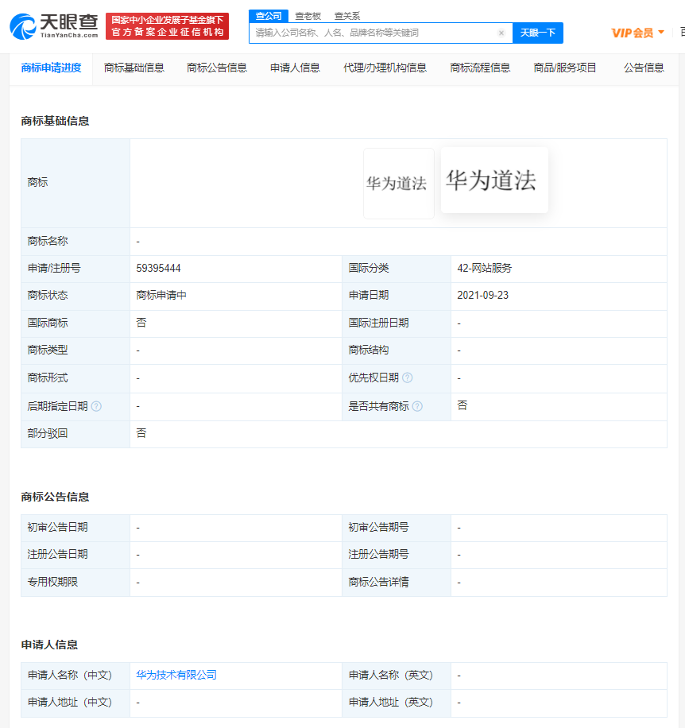Switch to the 查老板 search tab

click(x=308, y=15)
